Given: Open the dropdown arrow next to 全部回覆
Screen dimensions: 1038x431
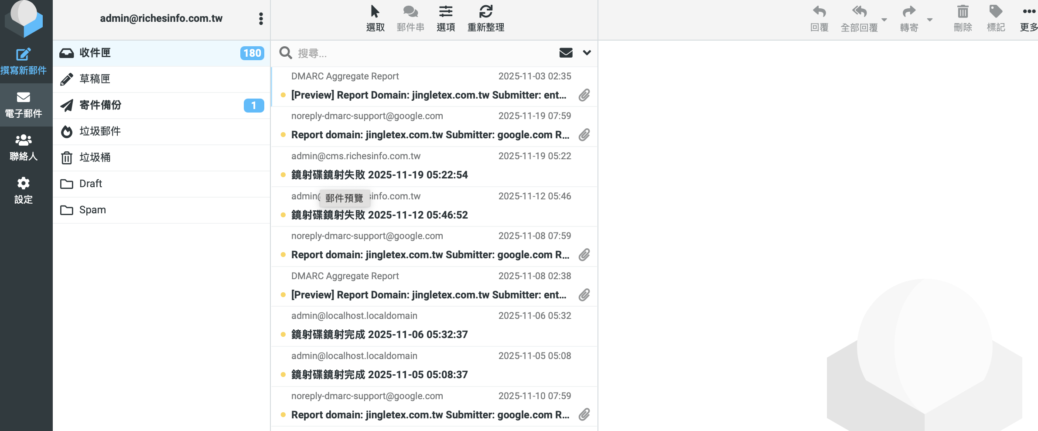Looking at the screenshot, I should click(x=884, y=19).
